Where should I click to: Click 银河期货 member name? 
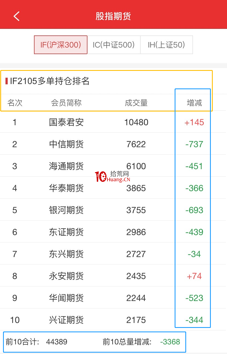point(66,210)
